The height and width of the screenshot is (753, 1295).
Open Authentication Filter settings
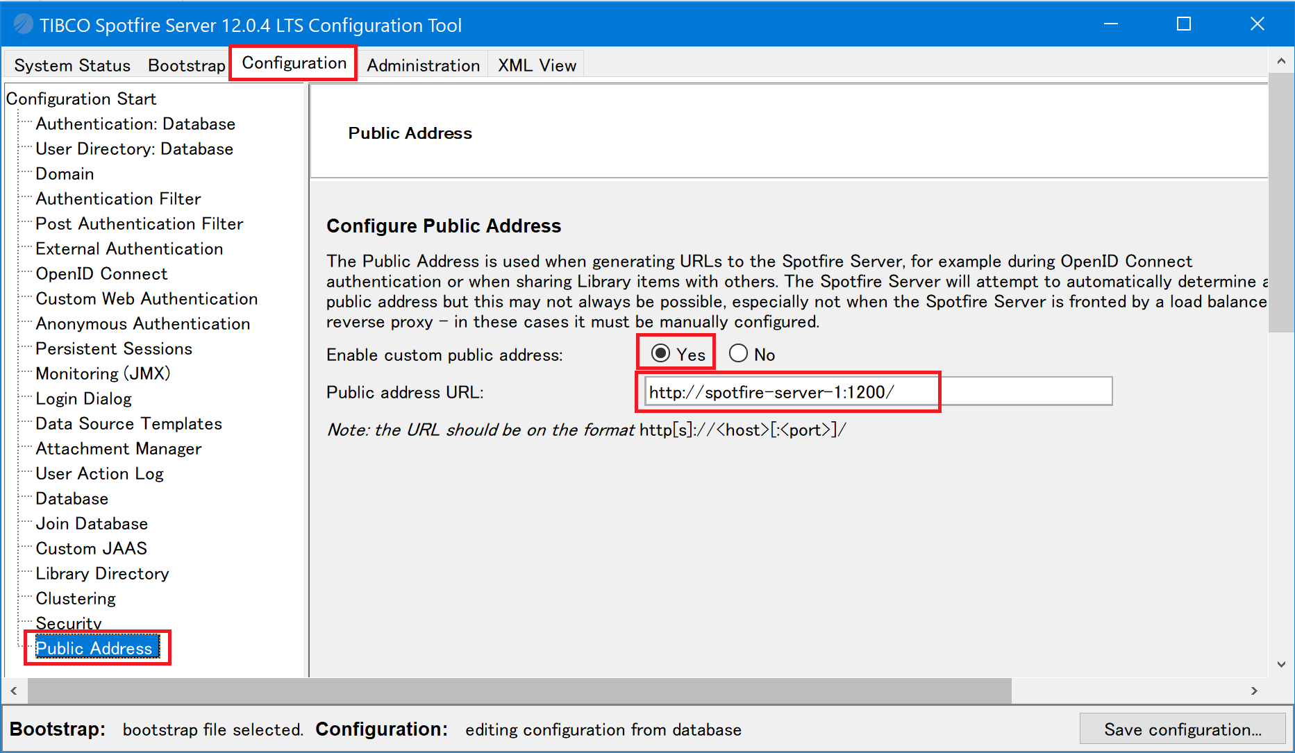118,198
